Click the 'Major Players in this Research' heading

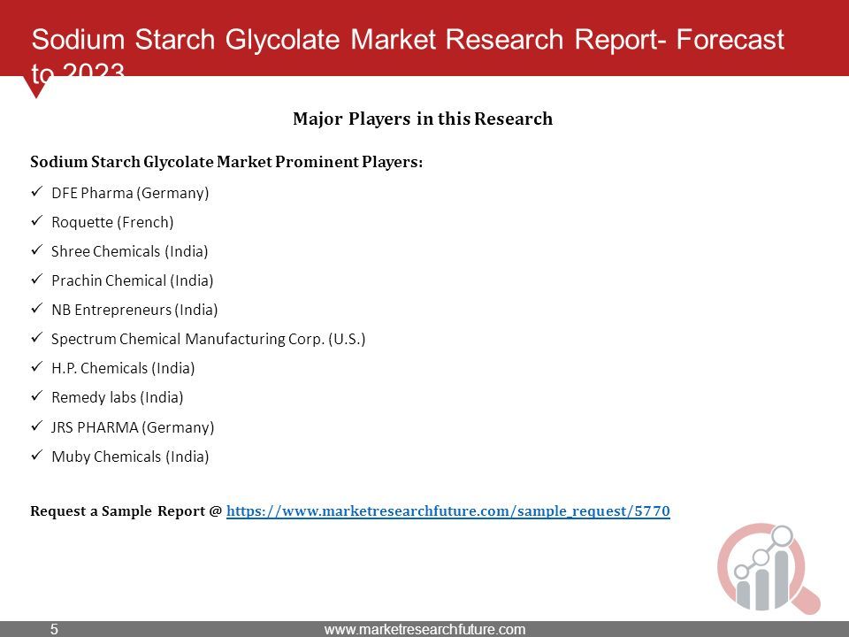click(423, 119)
